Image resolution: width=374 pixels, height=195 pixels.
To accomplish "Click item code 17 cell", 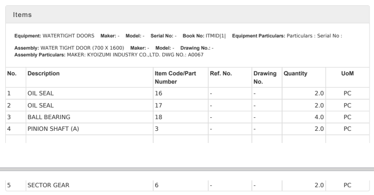I will coord(159,105).
